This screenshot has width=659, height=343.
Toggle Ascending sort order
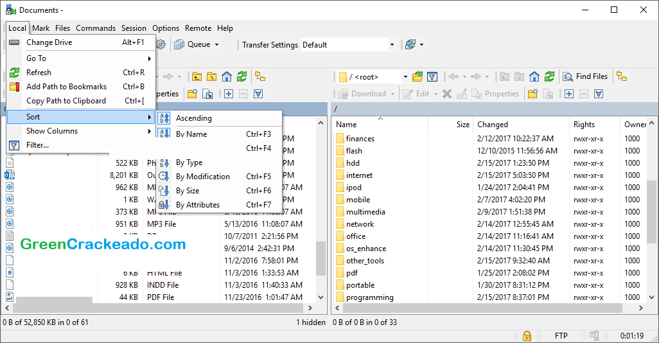coord(219,118)
